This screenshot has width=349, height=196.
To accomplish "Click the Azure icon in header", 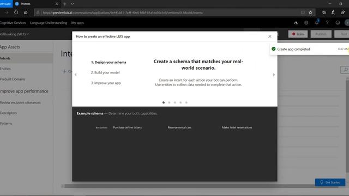I will (x=296, y=23).
